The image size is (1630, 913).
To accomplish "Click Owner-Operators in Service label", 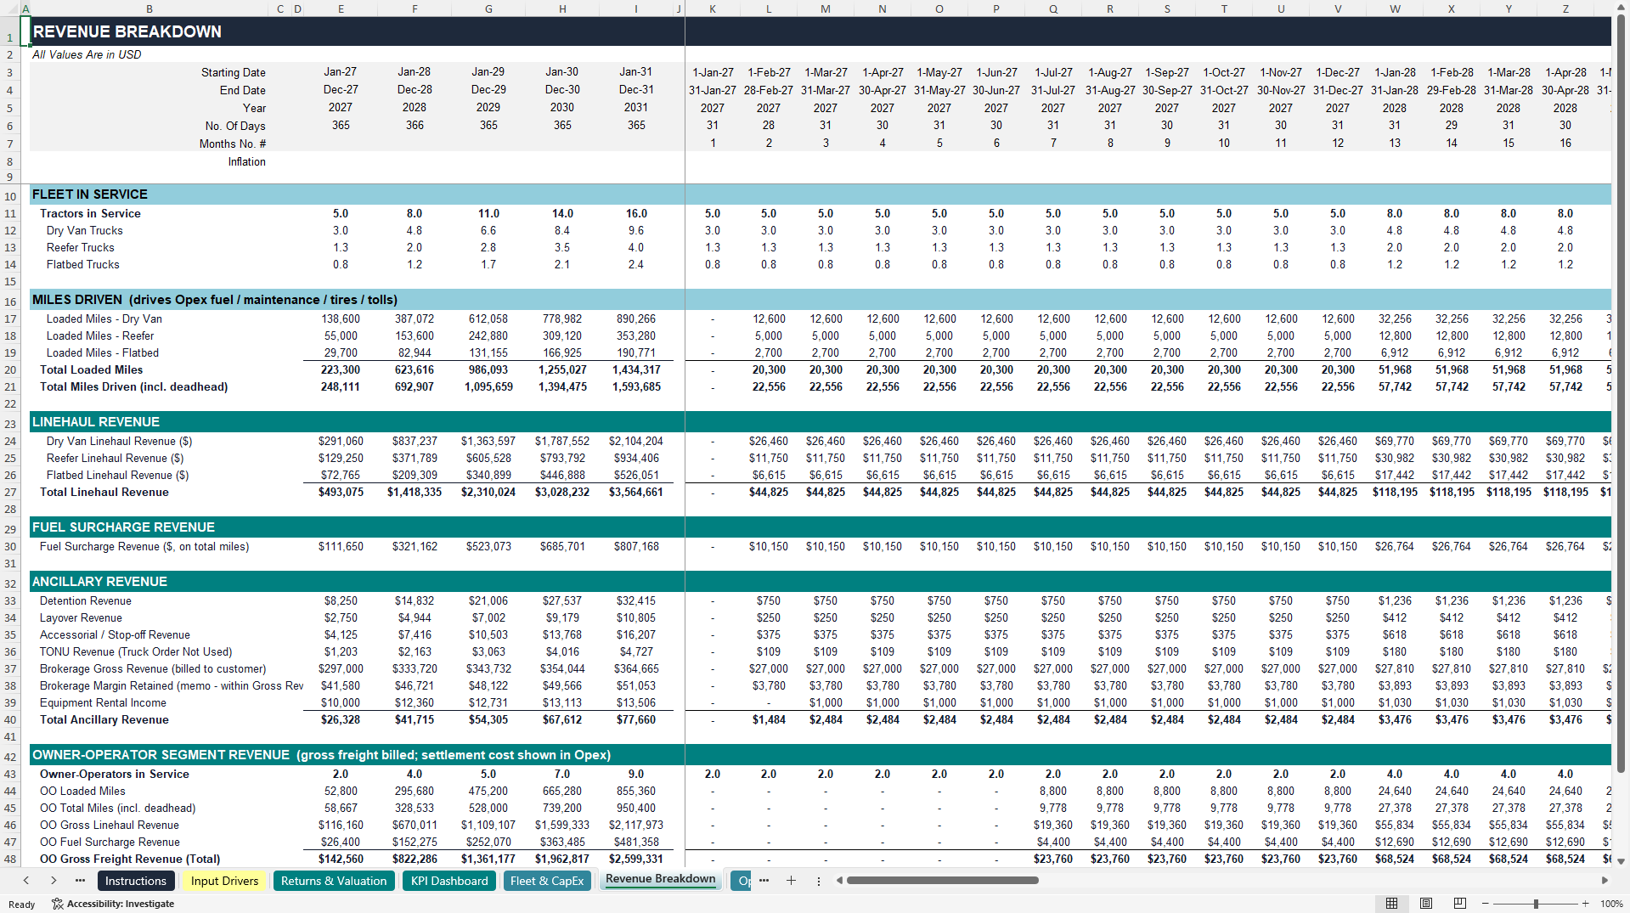I will coord(114,775).
